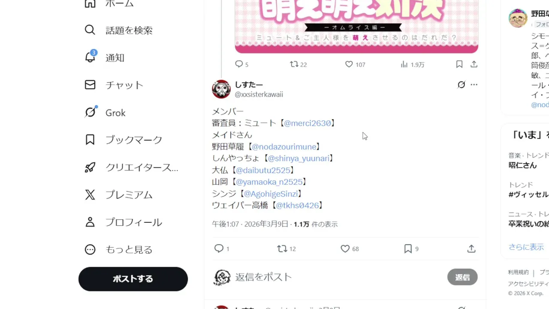Viewport: 549px width, 309px height.
Task: Like the main post with 68 likes
Action: point(345,248)
